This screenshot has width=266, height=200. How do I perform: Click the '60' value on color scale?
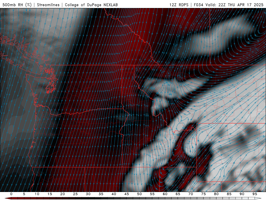(x=165, y=194)
